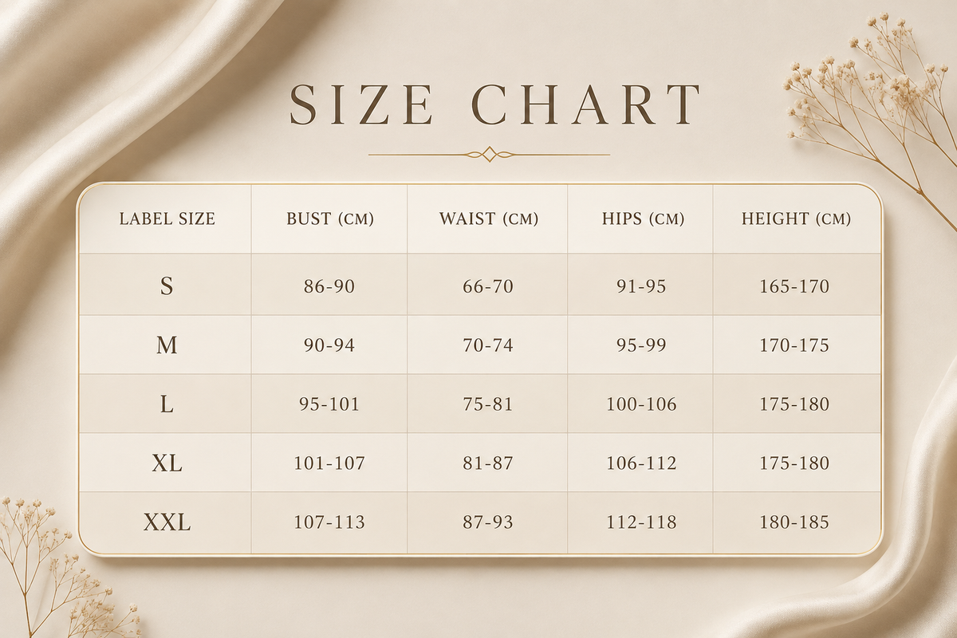Image resolution: width=957 pixels, height=638 pixels.
Task: Click the 100-106 hips value
Action: coord(641,404)
